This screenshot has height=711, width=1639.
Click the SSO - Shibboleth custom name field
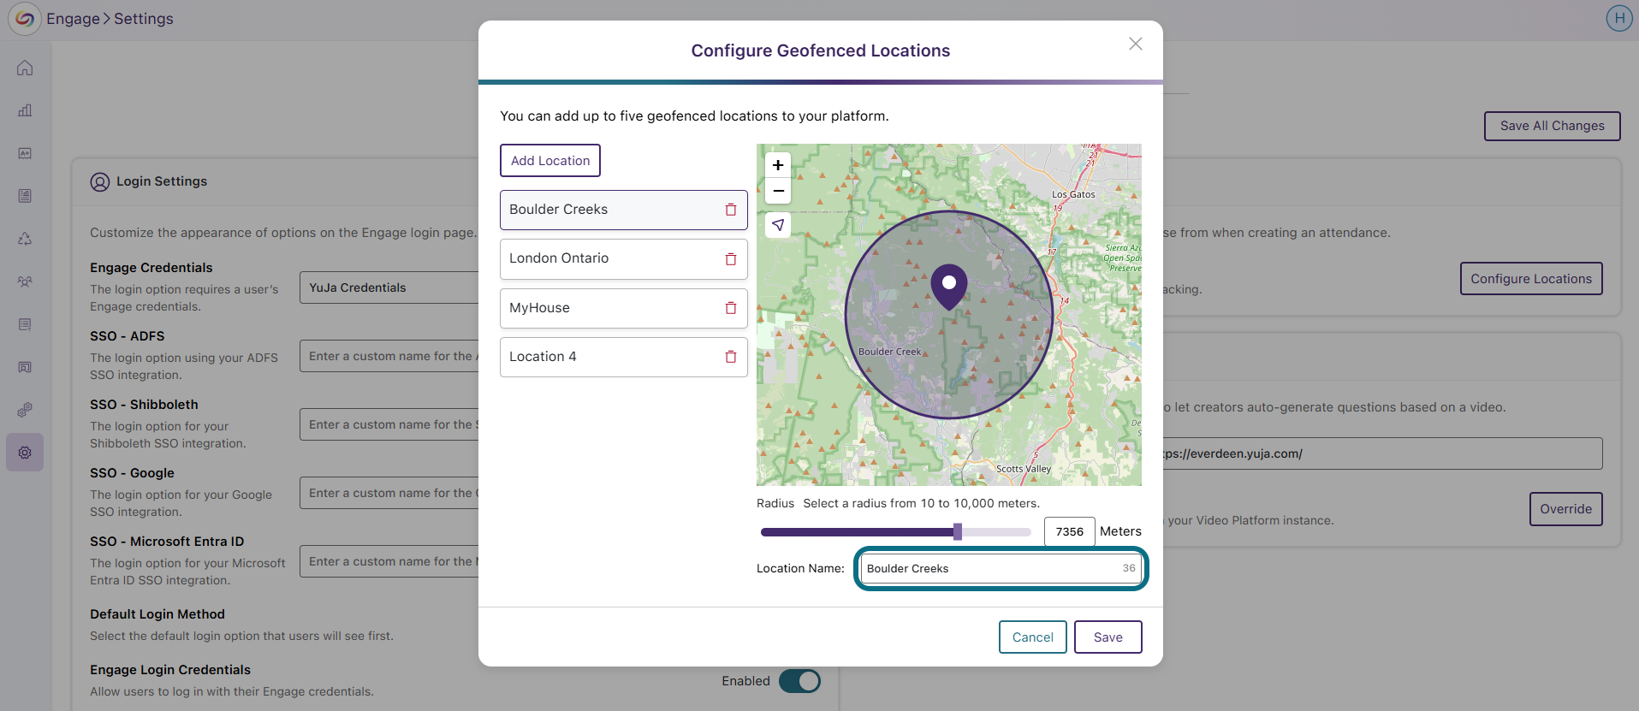coord(389,424)
